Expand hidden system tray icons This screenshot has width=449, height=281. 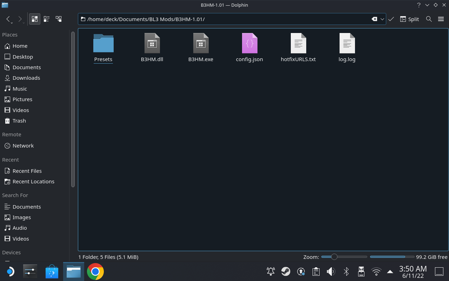tap(390, 272)
